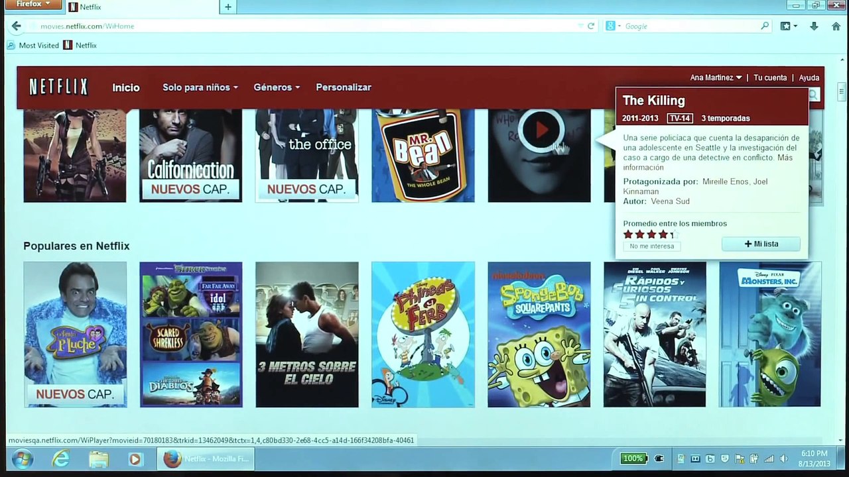Image resolution: width=849 pixels, height=477 pixels.
Task: Open the network signal tray icon
Action: pyautogui.click(x=769, y=458)
